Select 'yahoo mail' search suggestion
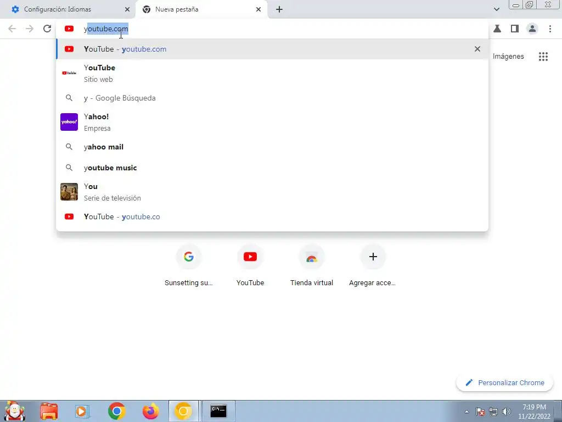The image size is (562, 422). pyautogui.click(x=272, y=147)
